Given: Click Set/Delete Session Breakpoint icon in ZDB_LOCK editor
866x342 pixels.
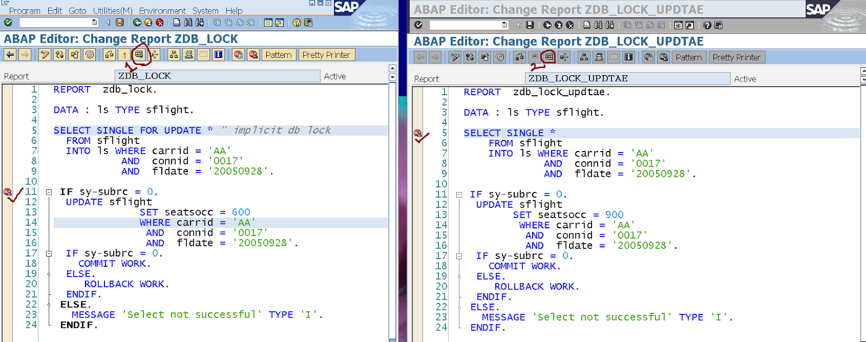Looking at the screenshot, I should pyautogui.click(x=239, y=55).
